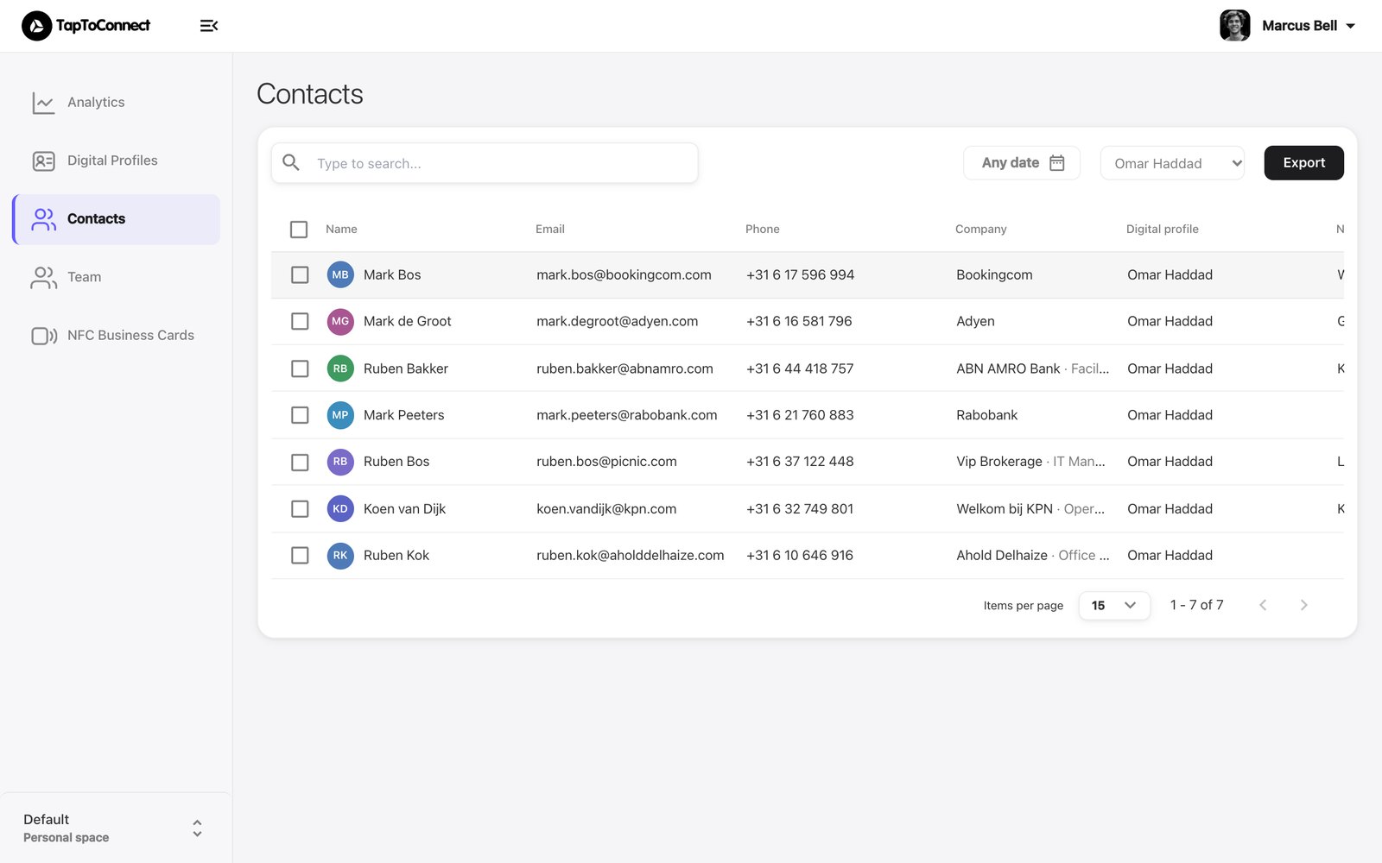Click Marcus Bell's profile avatar
1382x863 pixels.
[1235, 26]
